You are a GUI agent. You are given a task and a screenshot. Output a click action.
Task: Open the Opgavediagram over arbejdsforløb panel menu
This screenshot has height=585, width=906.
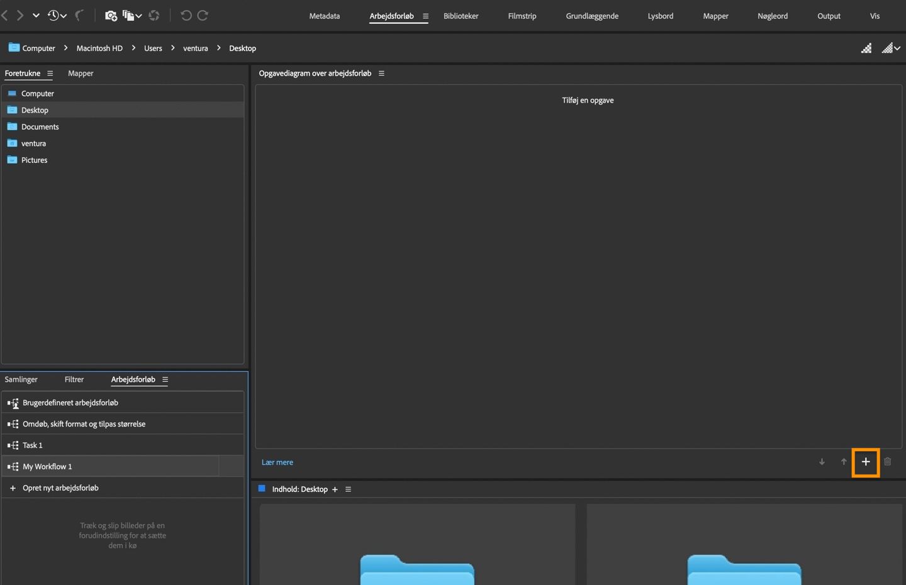point(381,74)
